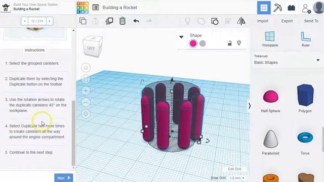Collapse the Shape panel arrow

(181, 37)
